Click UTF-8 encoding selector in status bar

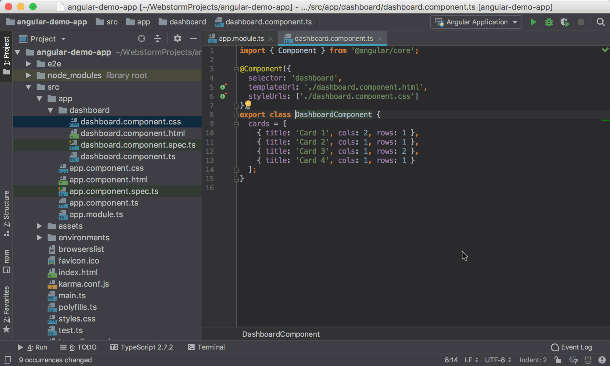tap(498, 360)
